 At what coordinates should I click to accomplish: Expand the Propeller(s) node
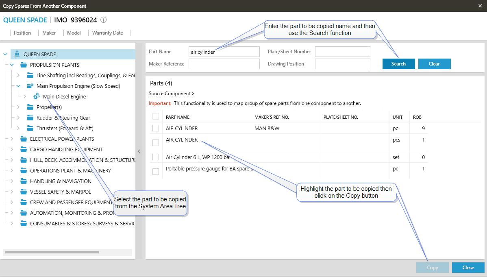point(18,107)
